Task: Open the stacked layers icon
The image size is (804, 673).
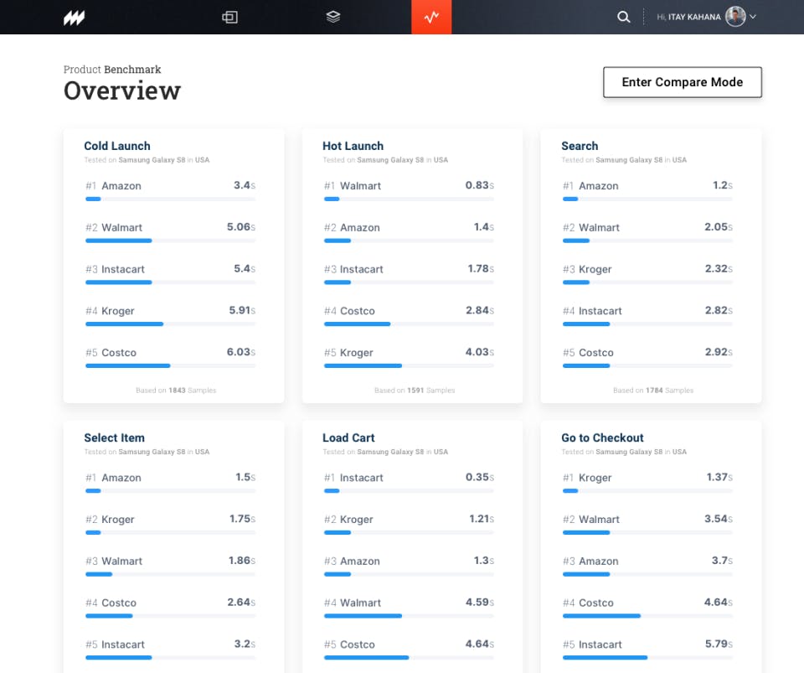Action: [x=332, y=17]
